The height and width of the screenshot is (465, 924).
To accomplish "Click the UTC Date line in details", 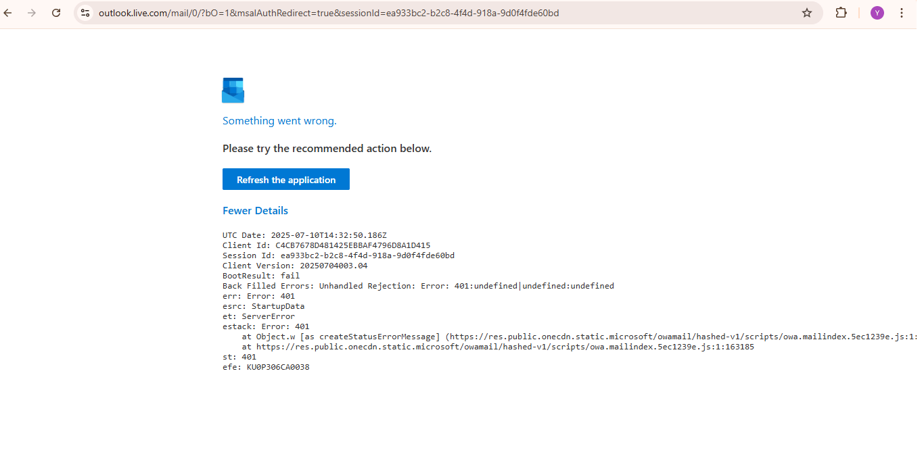I will [x=304, y=235].
